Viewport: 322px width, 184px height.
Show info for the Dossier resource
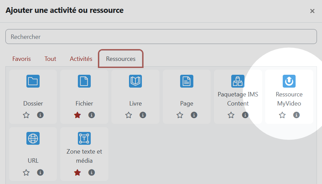click(x=40, y=115)
